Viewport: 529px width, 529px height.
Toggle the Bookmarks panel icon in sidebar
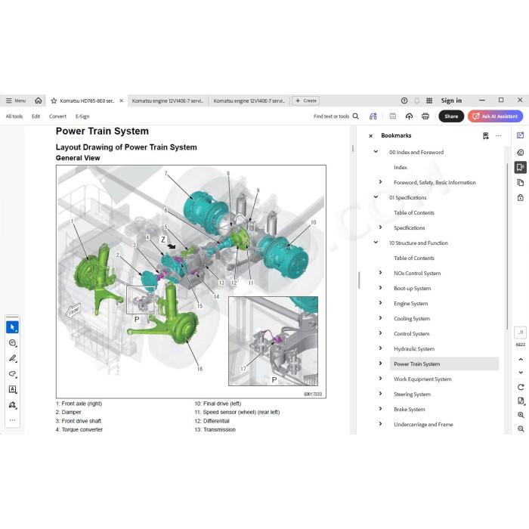pyautogui.click(x=520, y=167)
